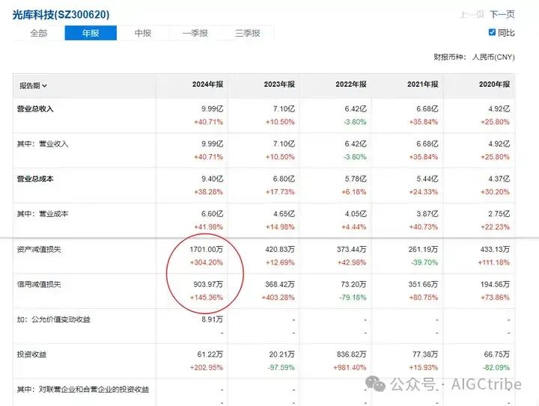The image size is (539, 406).
Task: Click the 9.40亿 total cost value
Action: click(x=212, y=179)
